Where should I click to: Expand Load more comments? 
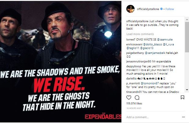click(x=140, y=34)
